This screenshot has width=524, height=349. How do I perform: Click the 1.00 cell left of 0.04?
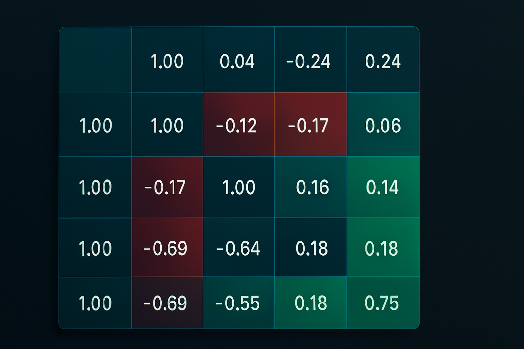pyautogui.click(x=167, y=61)
